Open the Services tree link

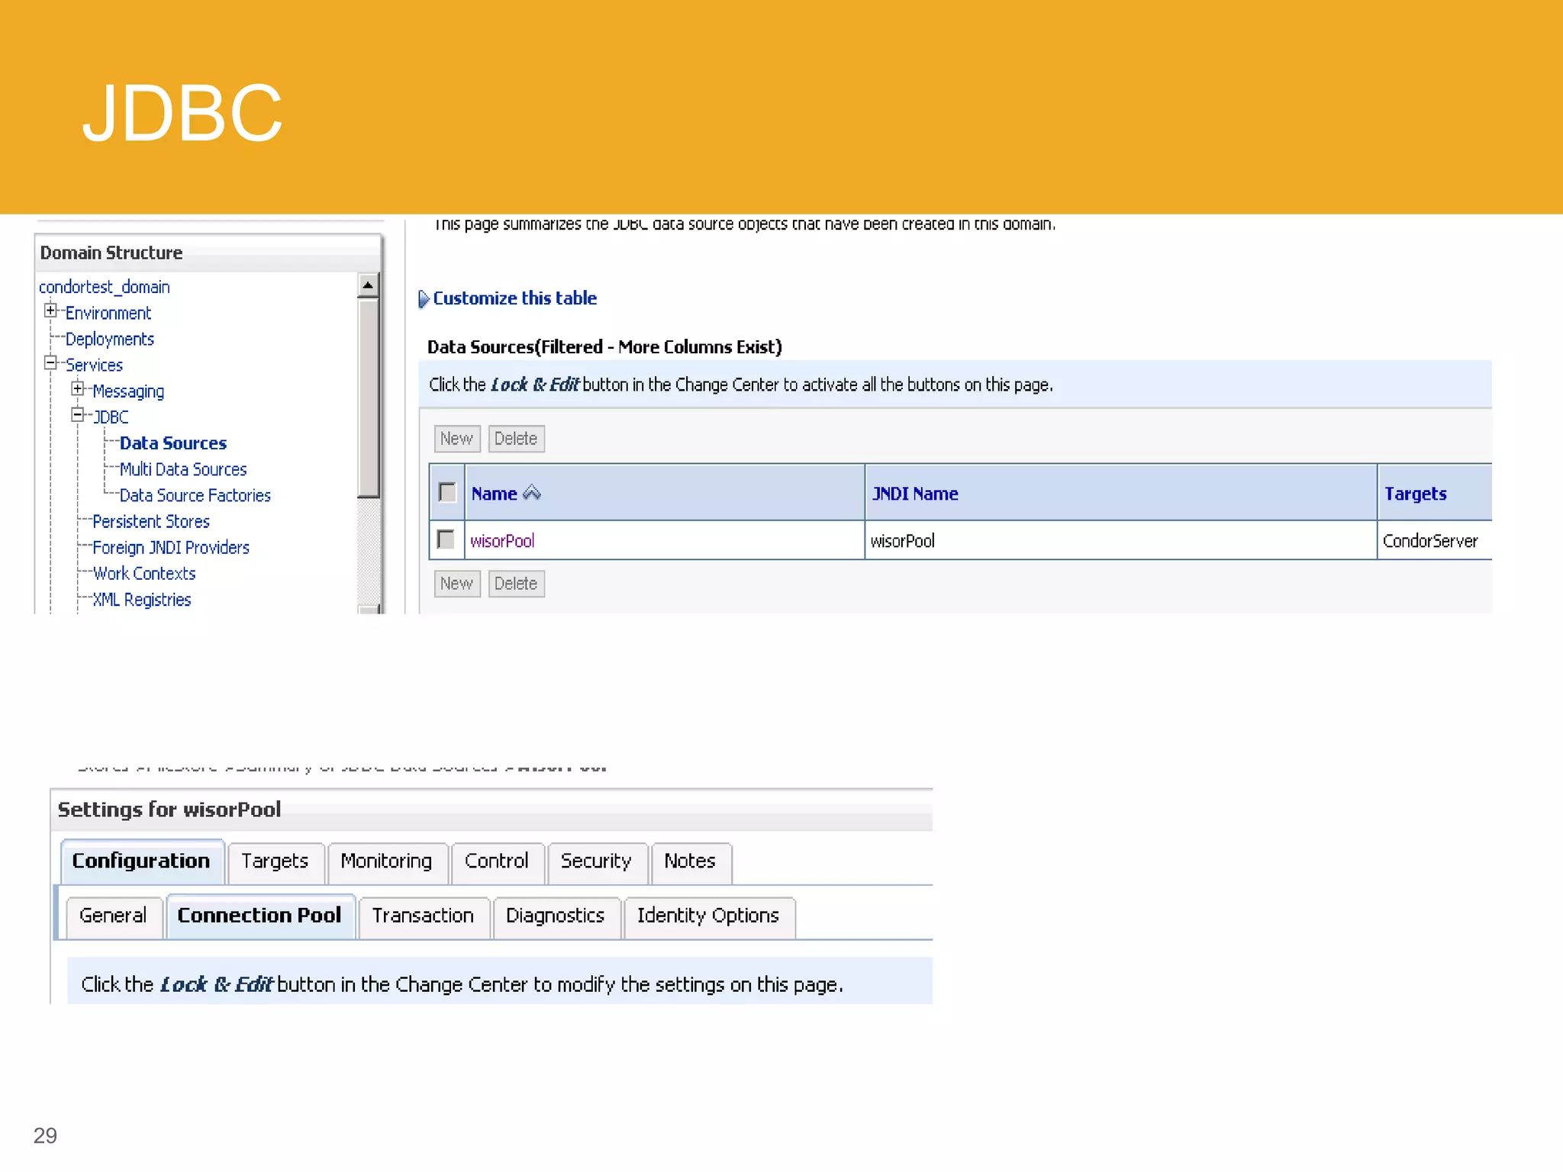(x=94, y=365)
